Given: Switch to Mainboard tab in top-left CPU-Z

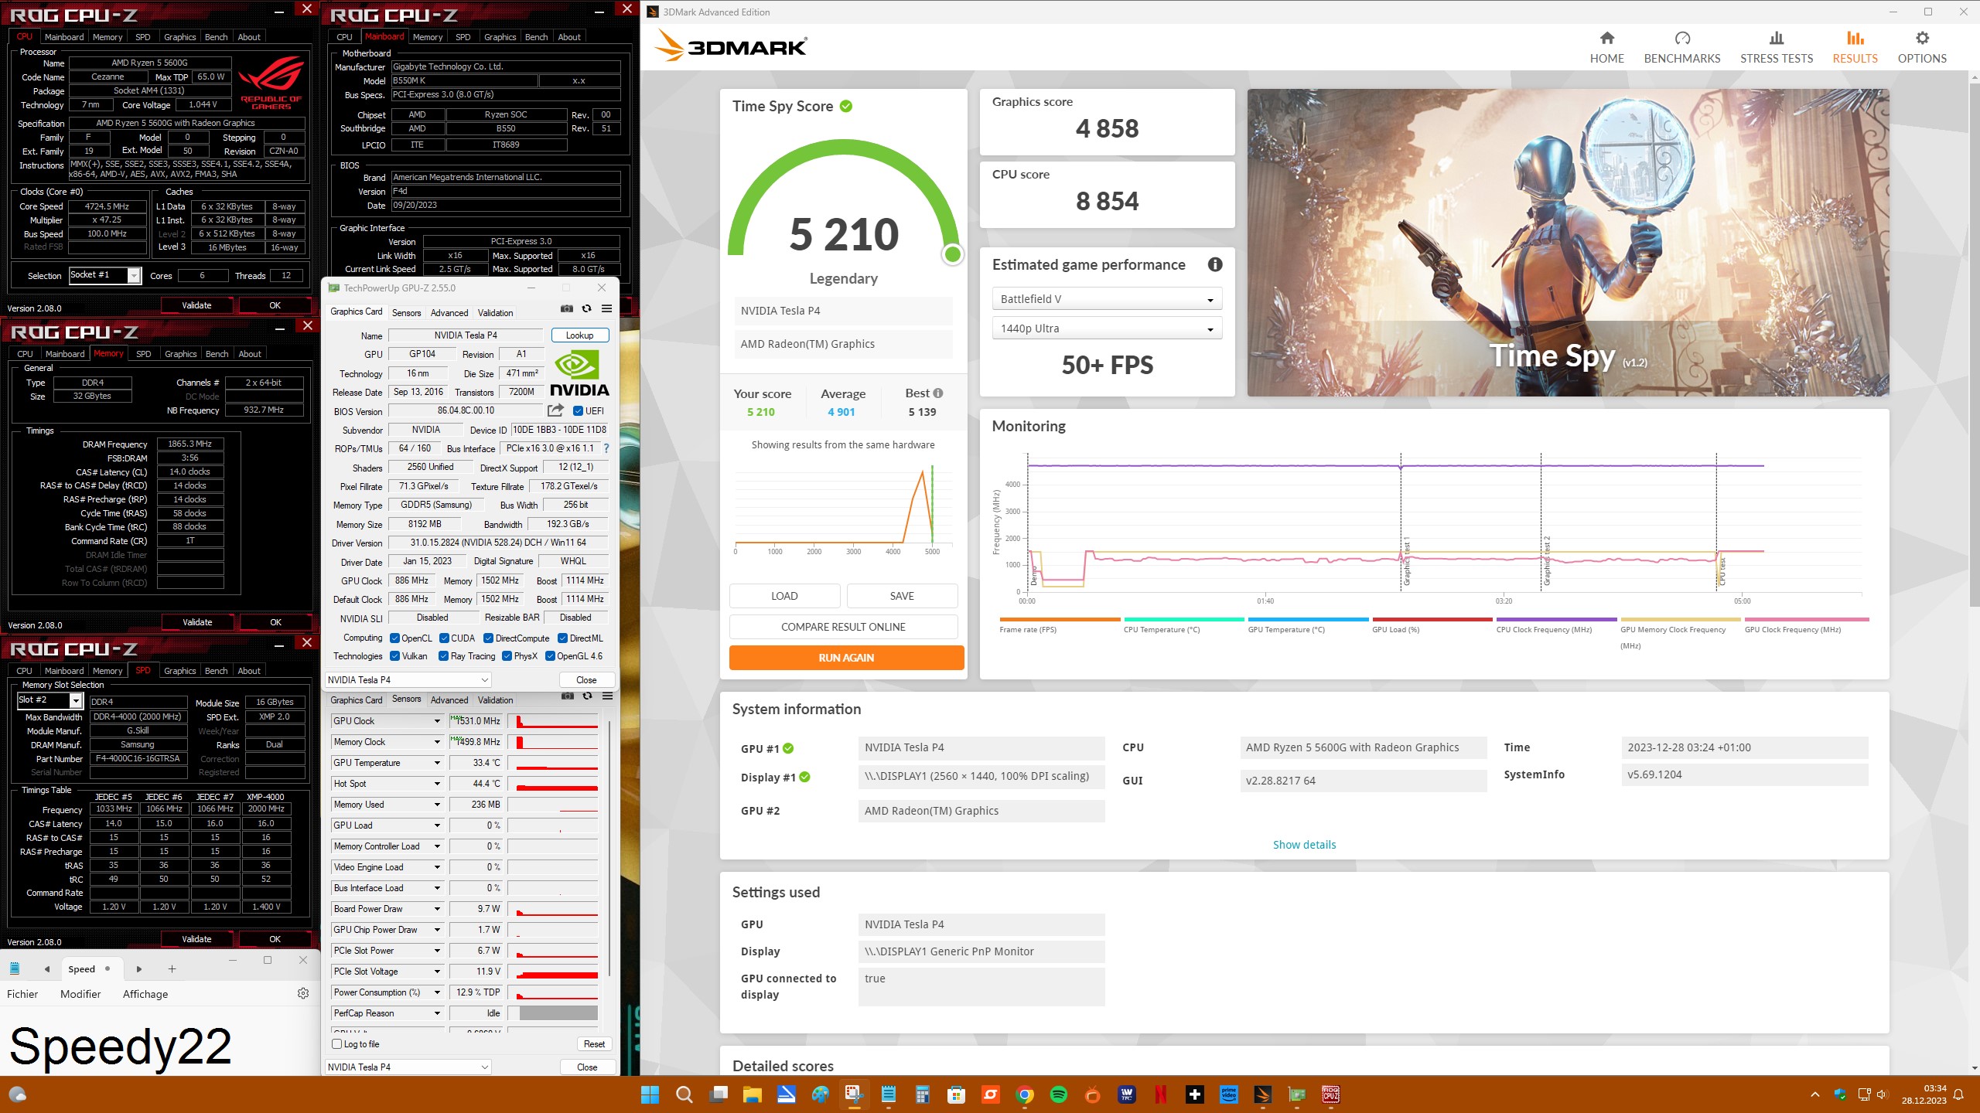Looking at the screenshot, I should click(x=64, y=37).
